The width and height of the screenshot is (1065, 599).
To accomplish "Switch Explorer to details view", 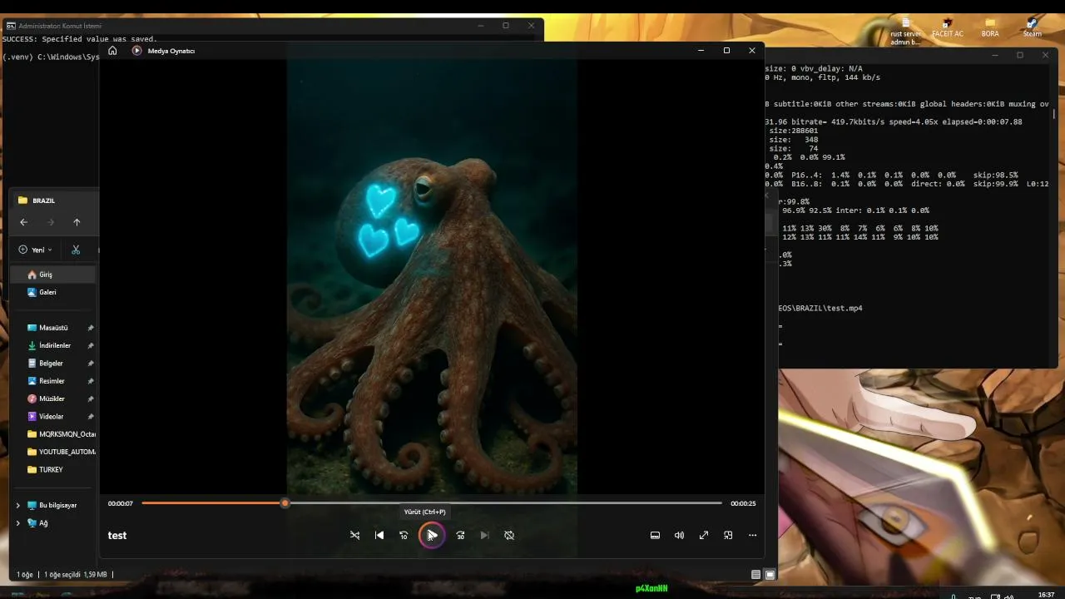I will [x=755, y=575].
